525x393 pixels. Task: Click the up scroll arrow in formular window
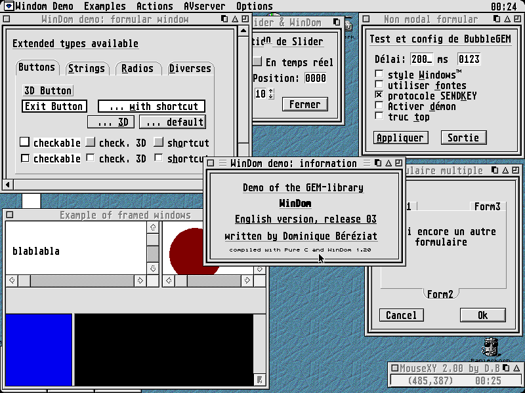point(243,33)
